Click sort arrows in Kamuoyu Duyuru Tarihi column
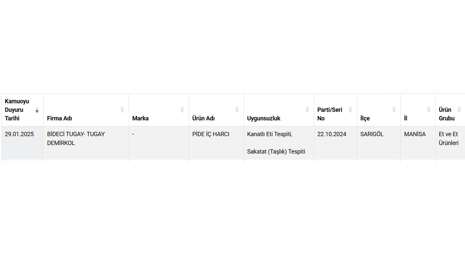Image resolution: width=465 pixels, height=262 pixels. coord(37,110)
